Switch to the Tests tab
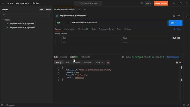The width and height of the screenshot is (190, 107). pyautogui.click(x=119, y=29)
